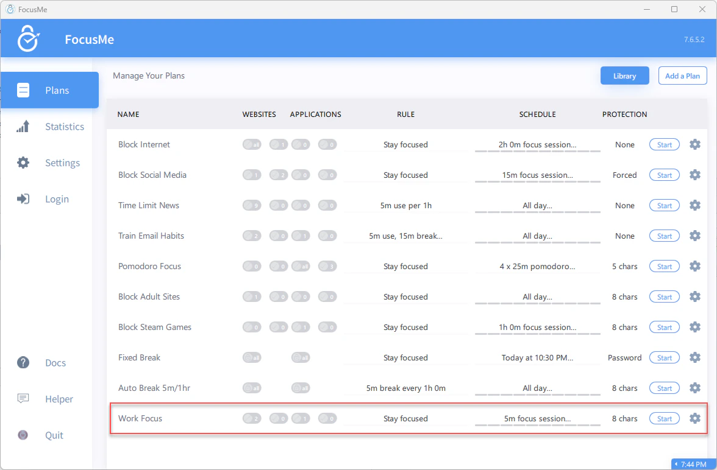The width and height of the screenshot is (717, 470).
Task: Open settings gear for Fixed Break plan
Action: [x=694, y=357]
